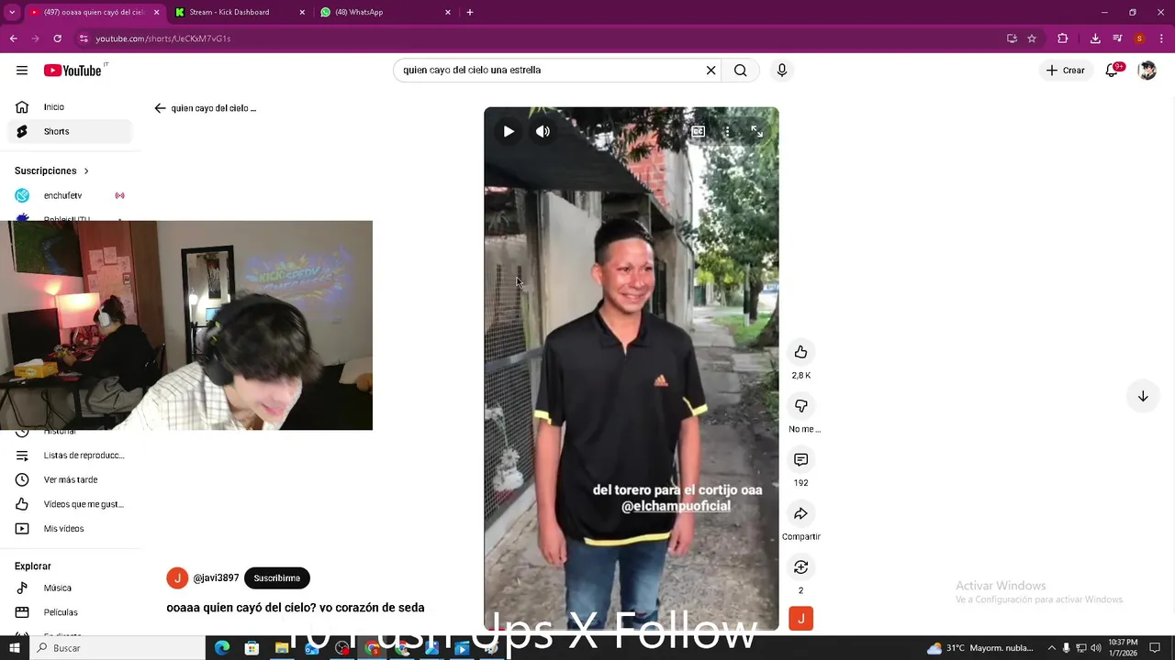
Task: Open Películas under Explorar
Action: click(70, 612)
